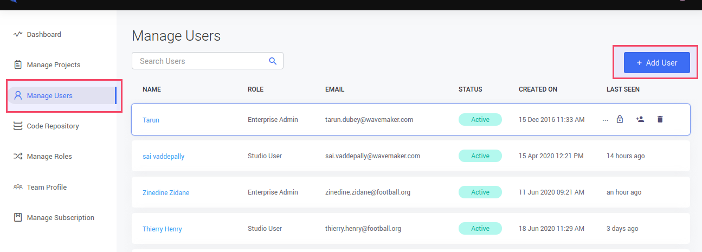Open Zinedine Zidane's user profile link

coord(166,192)
